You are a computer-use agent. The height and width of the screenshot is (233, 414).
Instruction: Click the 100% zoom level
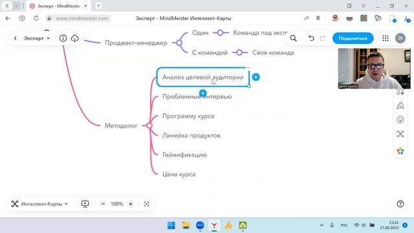[x=116, y=204]
